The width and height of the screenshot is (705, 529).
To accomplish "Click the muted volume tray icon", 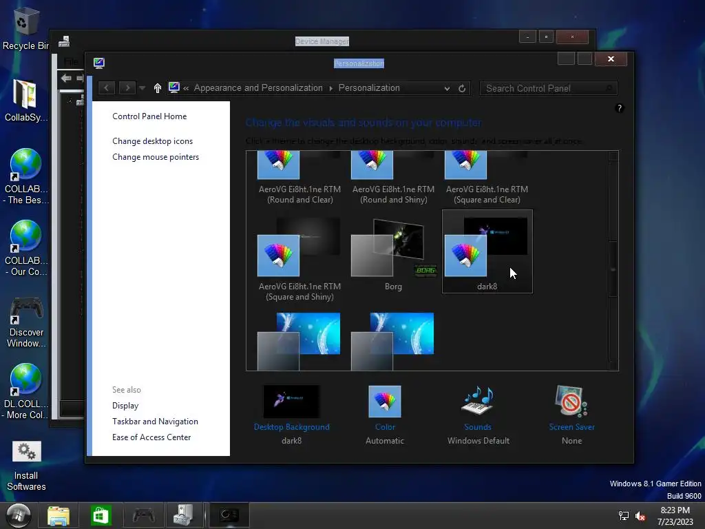I will (640, 515).
